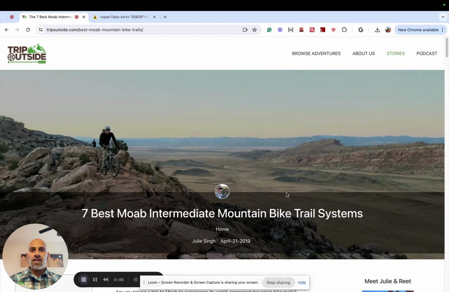449x292 pixels.
Task: Open the purple starburst extension icon
Action: (x=280, y=30)
